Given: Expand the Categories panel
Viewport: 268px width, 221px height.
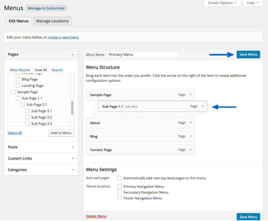Looking at the screenshot, I should click(73, 170).
